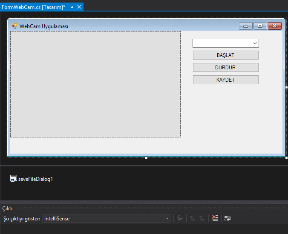Maximize the WebCam Uygulaması form
288x234 pixels.
coord(260,26)
